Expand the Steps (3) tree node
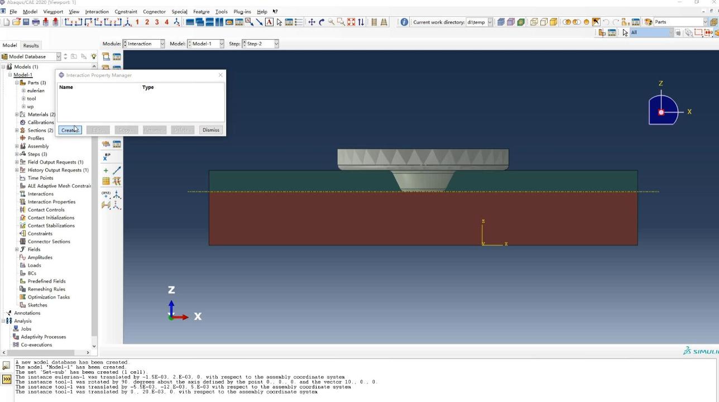Viewport: 719px width, 402px height. [x=17, y=154]
